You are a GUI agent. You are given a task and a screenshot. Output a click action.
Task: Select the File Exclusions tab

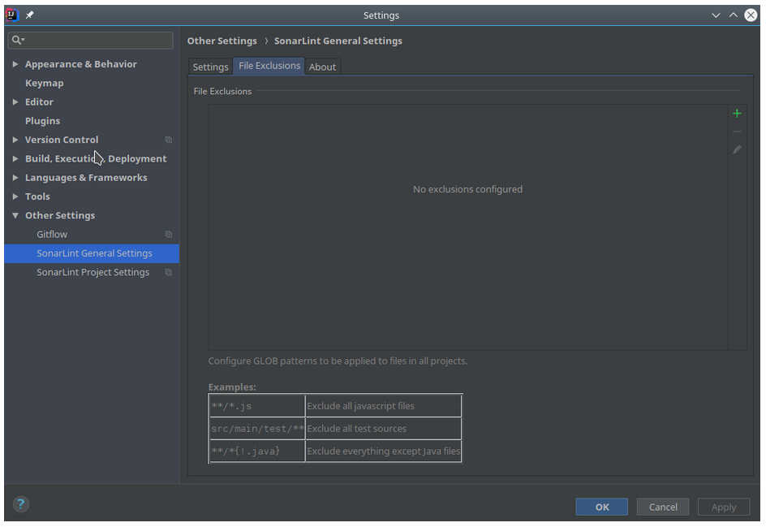(x=269, y=66)
